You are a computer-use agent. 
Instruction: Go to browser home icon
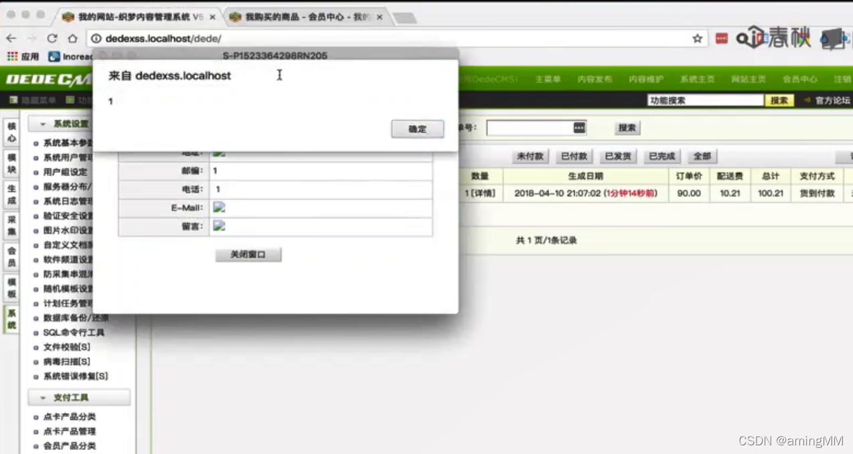72,39
